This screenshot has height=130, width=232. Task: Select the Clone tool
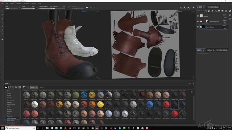point(2,30)
